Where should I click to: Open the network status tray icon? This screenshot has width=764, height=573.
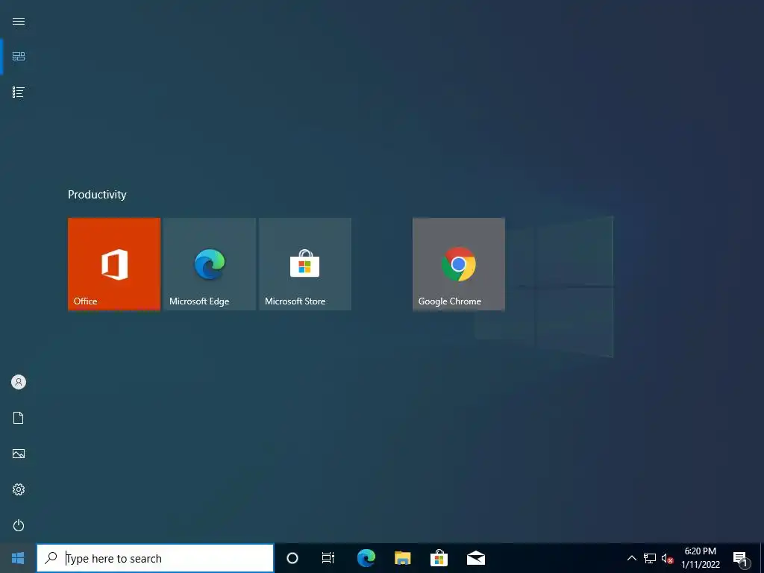tap(650, 558)
